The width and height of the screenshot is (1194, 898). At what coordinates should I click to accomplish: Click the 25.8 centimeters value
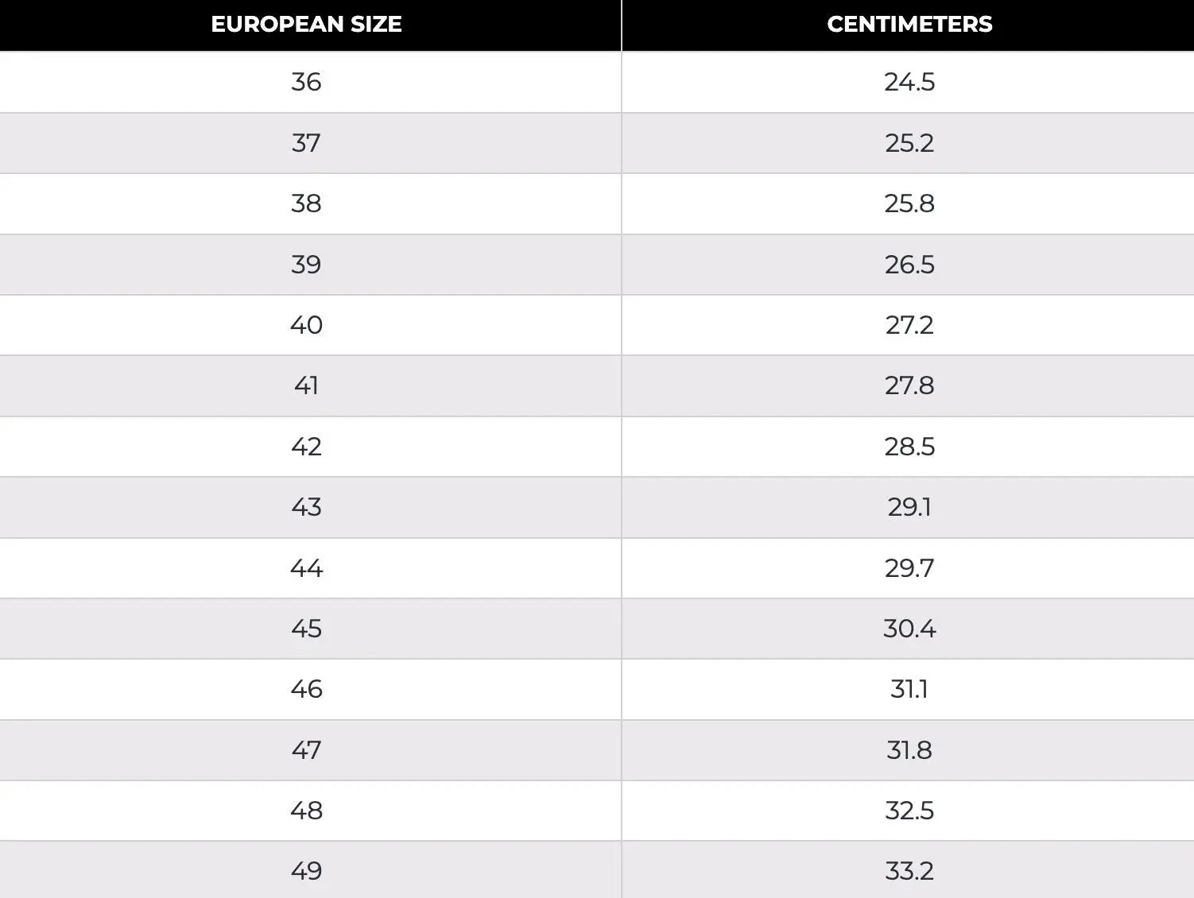(x=909, y=203)
